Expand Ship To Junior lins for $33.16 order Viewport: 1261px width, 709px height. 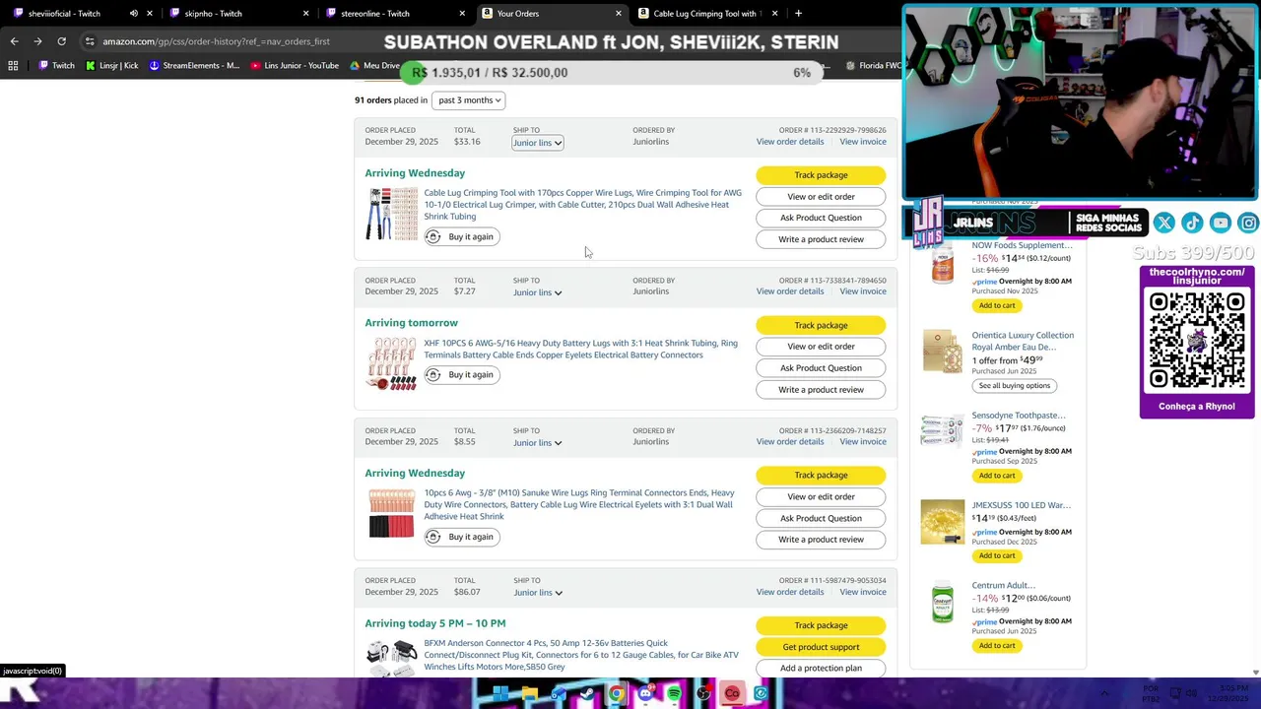pos(537,143)
